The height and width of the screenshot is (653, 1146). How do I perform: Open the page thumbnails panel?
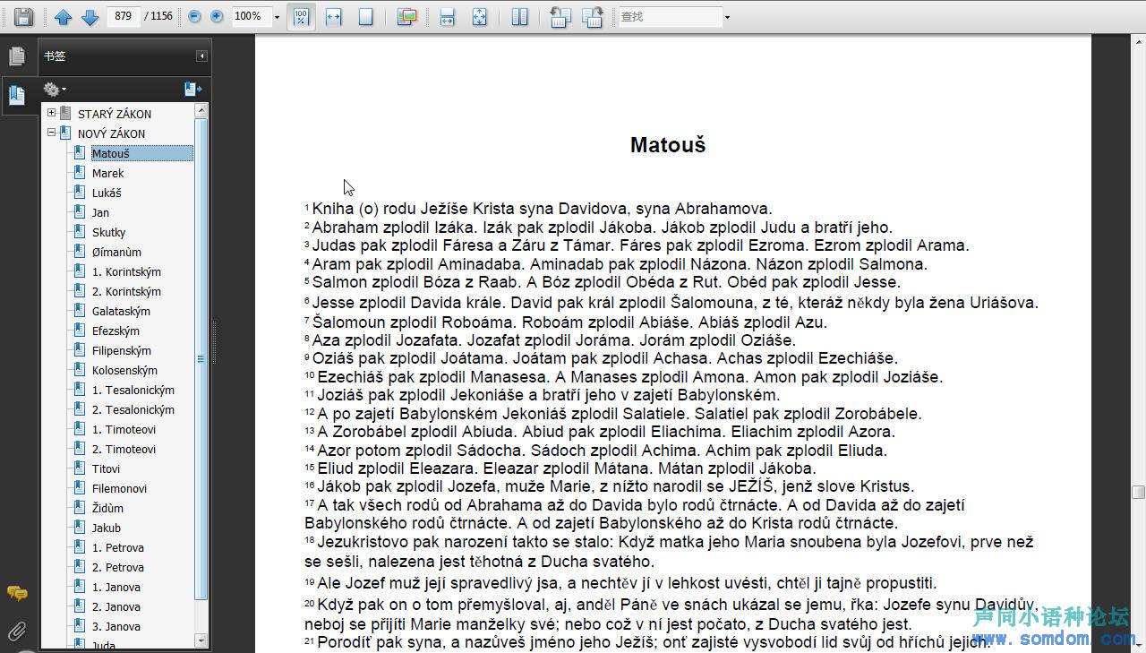pos(16,56)
